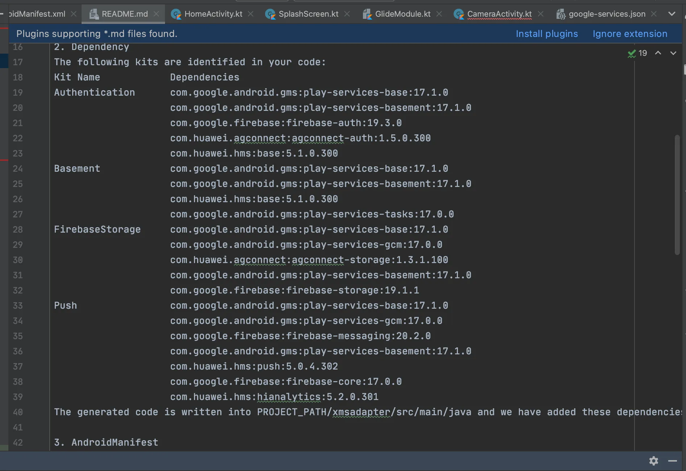Click the 'Push' kit name
This screenshot has width=686, height=471.
click(x=65, y=305)
